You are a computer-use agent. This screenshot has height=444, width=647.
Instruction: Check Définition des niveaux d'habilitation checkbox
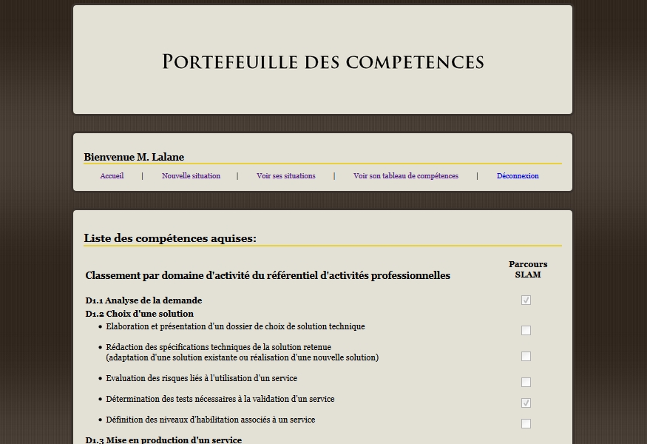point(526,423)
